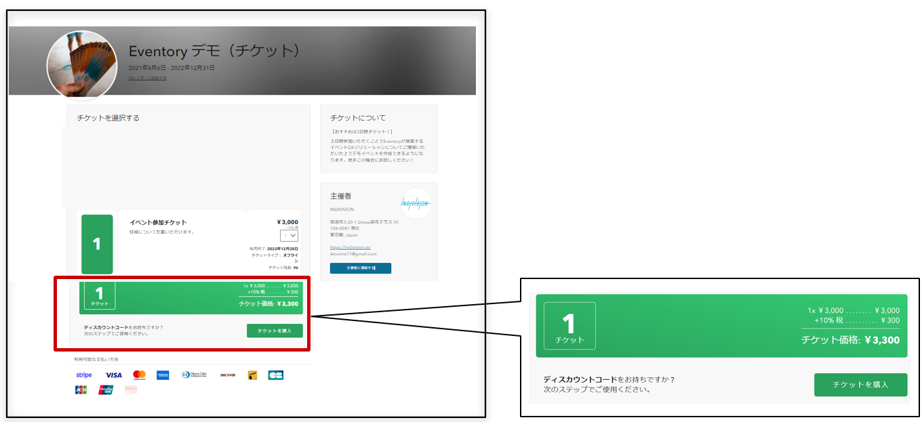Click the green ticket number 1 stub

click(x=97, y=245)
